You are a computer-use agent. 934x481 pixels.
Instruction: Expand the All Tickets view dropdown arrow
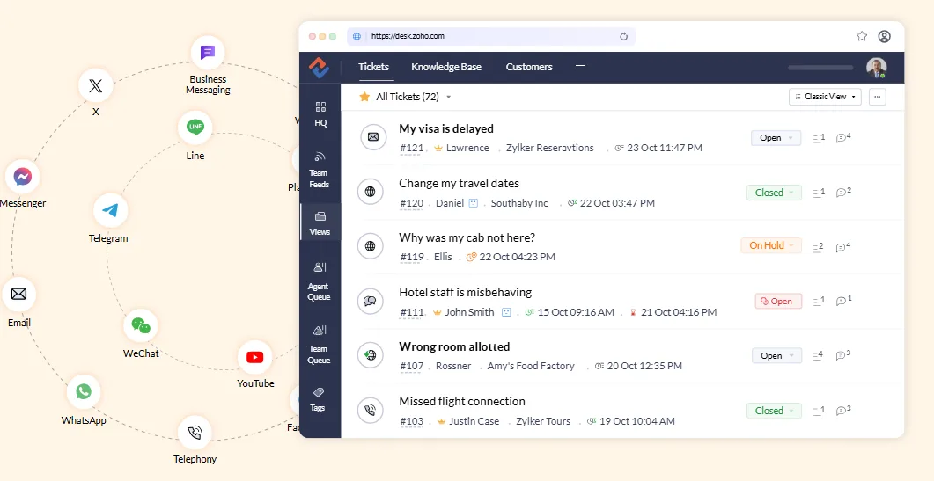(x=449, y=97)
